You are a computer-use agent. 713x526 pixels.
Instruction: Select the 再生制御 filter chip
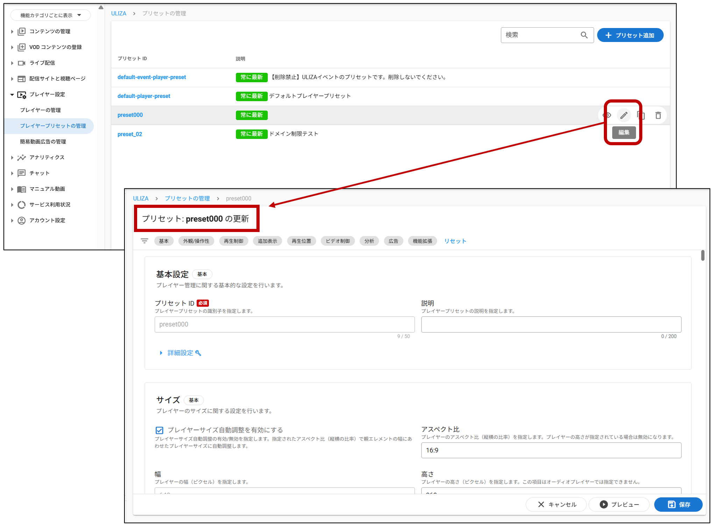(234, 241)
